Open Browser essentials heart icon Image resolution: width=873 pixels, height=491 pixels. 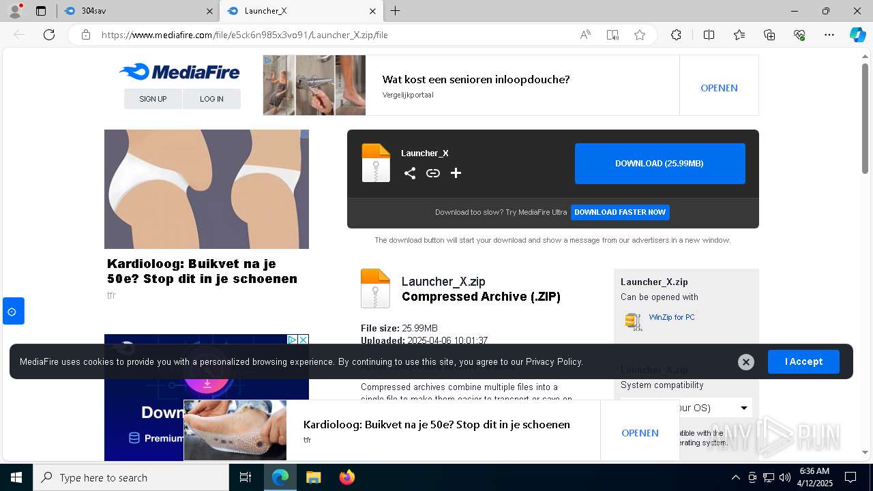[x=799, y=35]
